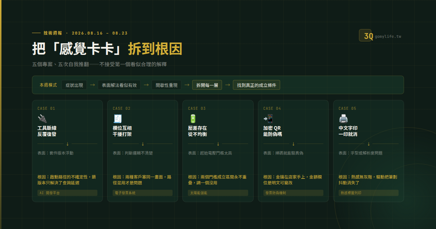Click the title 加密 QR 能防偽嗎
Viewport: 436px width, 229px height.
pos(273,131)
